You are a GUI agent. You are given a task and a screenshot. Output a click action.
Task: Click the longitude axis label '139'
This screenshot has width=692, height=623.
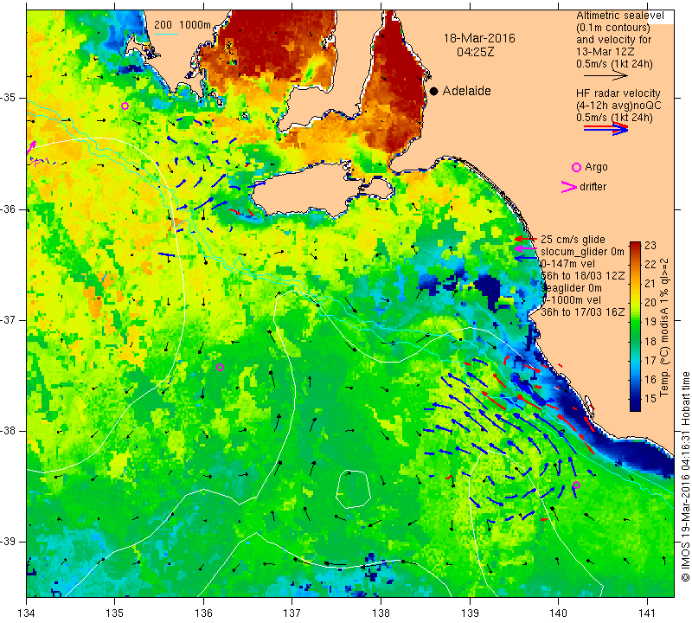coord(470,613)
